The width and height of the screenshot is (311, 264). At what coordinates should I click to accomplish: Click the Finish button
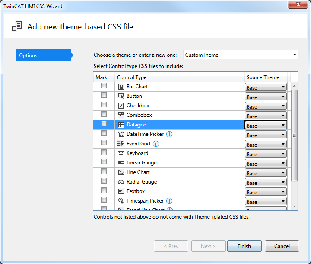tap(244, 246)
